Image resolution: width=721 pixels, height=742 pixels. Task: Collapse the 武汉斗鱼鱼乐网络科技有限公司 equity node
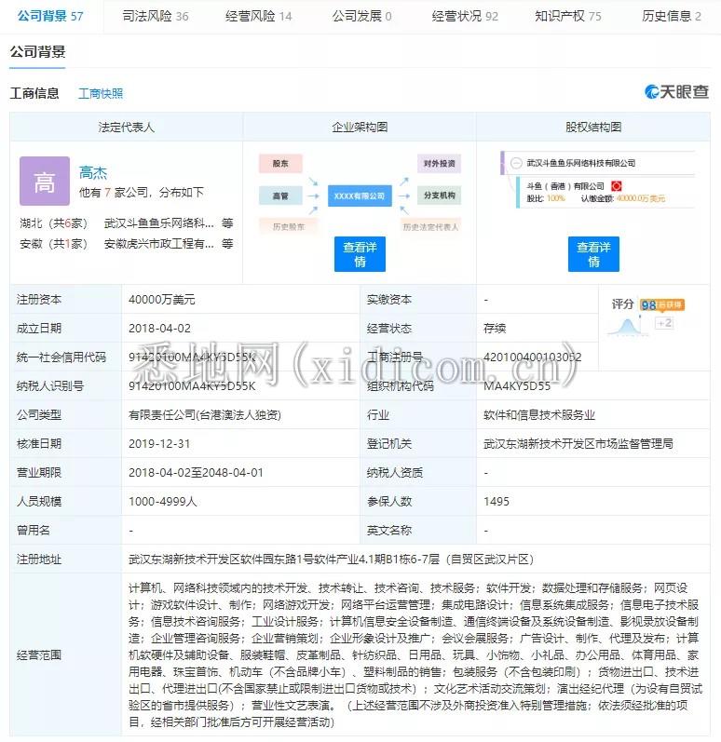(x=516, y=163)
